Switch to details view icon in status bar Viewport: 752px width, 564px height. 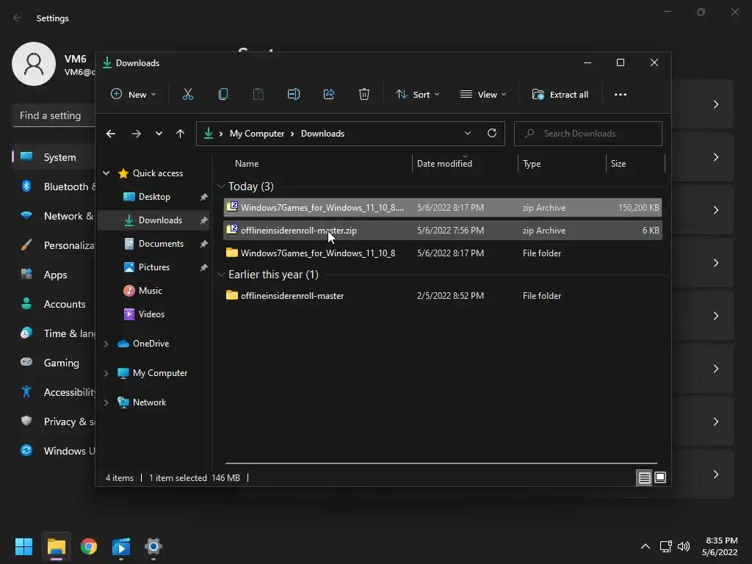644,477
